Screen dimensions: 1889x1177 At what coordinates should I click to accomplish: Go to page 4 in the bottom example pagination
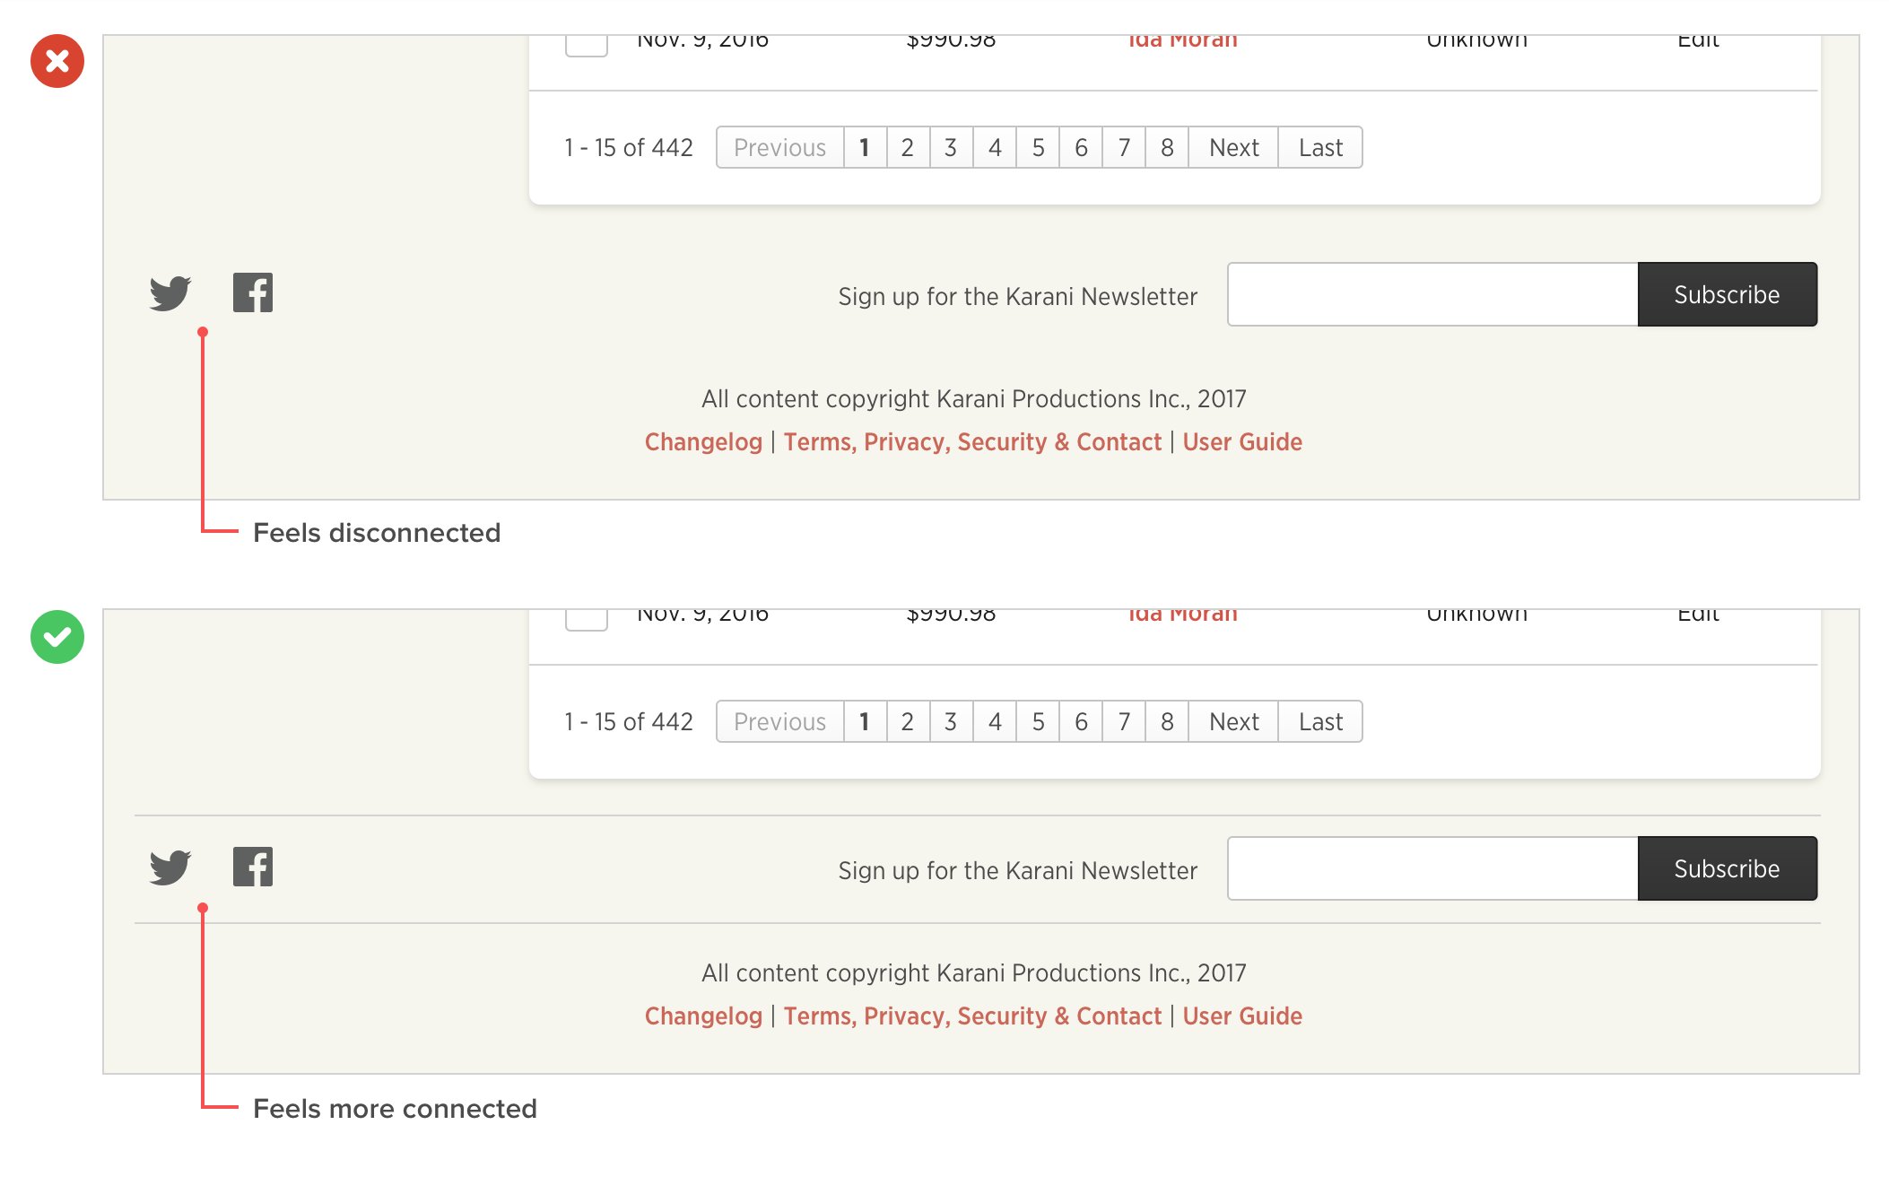(995, 721)
